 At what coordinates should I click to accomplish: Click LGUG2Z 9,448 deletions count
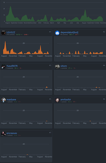point(26,35)
